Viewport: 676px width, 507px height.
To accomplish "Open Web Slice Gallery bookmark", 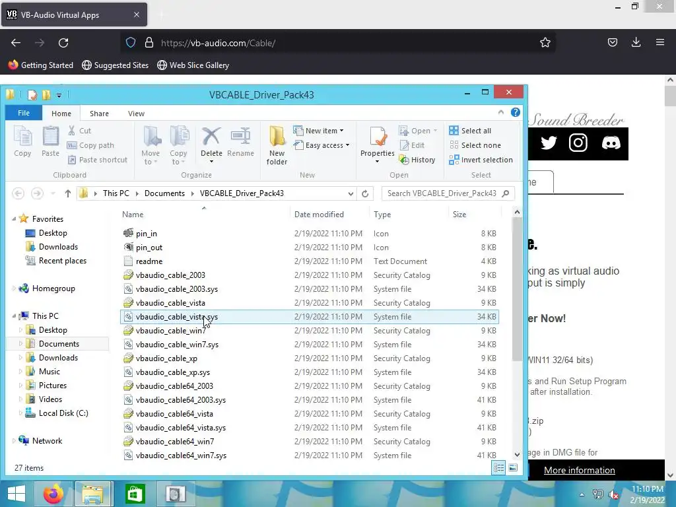I will tap(193, 65).
